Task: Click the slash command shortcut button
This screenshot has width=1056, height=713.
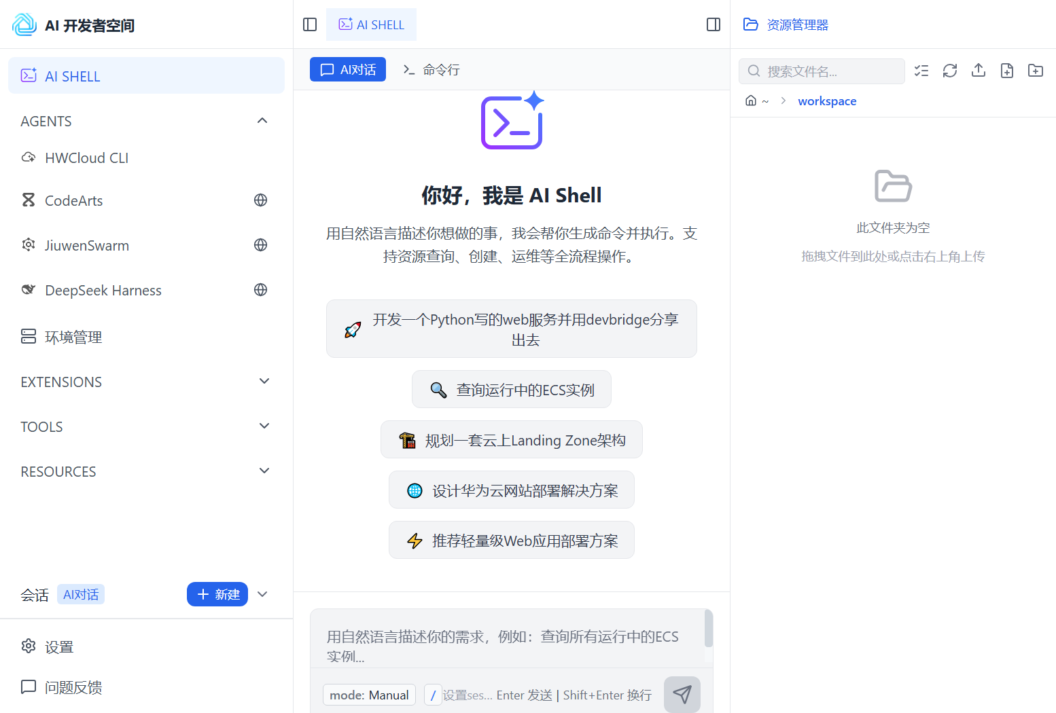Action: coord(433,695)
